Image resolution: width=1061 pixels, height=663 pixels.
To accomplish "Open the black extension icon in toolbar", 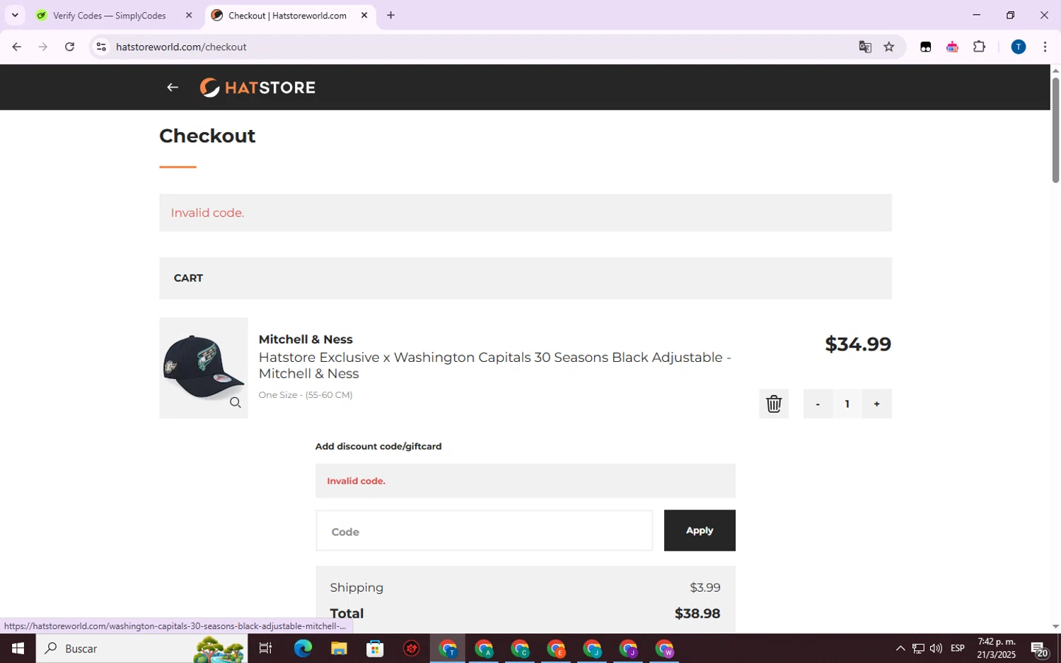I will click(925, 47).
